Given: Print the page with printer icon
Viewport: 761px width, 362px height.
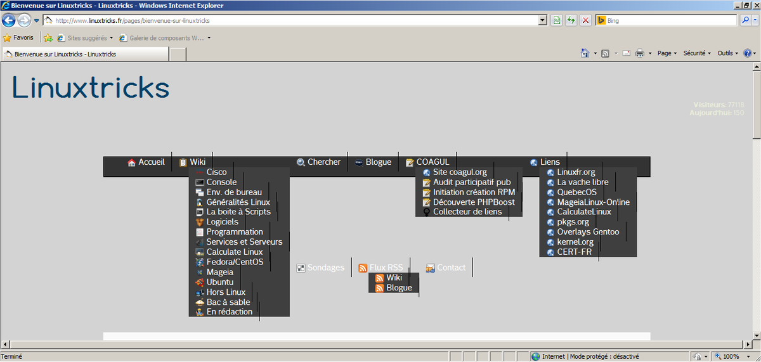Looking at the screenshot, I should click(640, 53).
